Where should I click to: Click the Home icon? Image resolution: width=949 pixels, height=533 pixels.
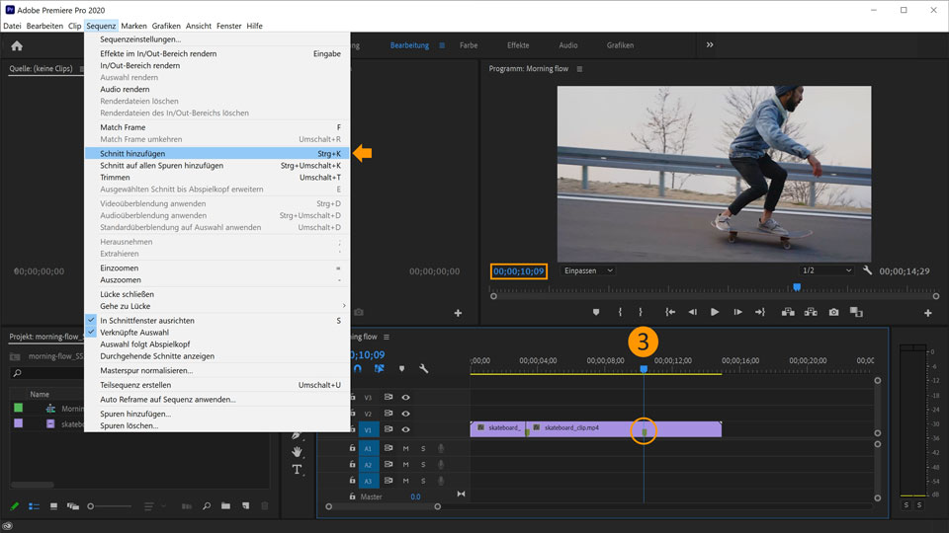[x=17, y=45]
